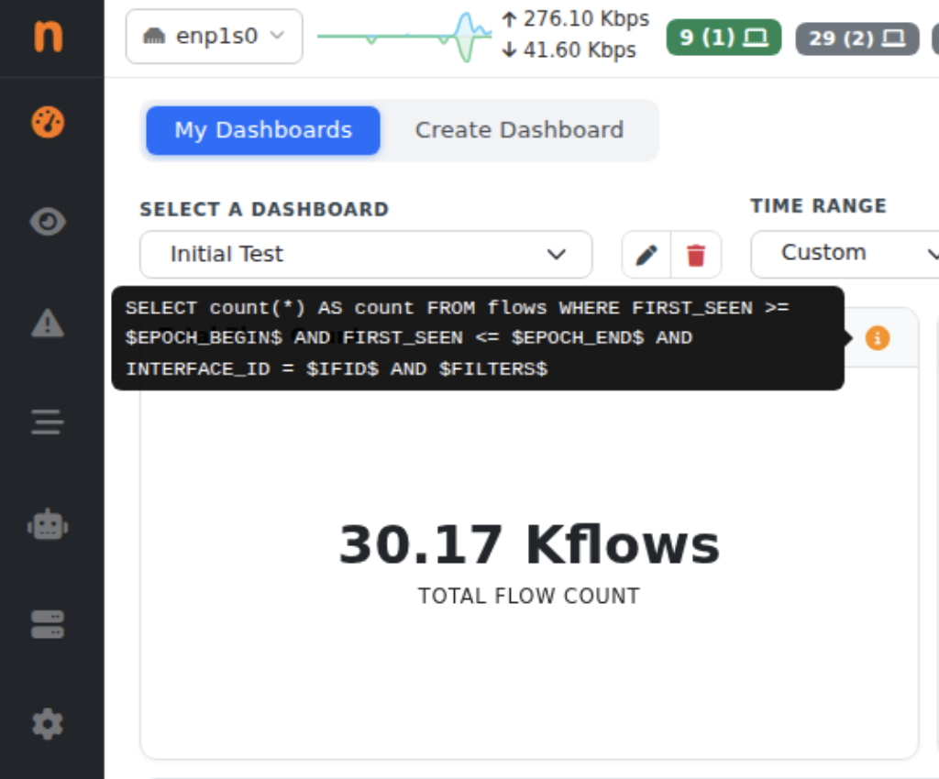Viewport: 939px width, 779px height.
Task: Click the gray 29 (2) hosts badge
Action: (x=857, y=38)
